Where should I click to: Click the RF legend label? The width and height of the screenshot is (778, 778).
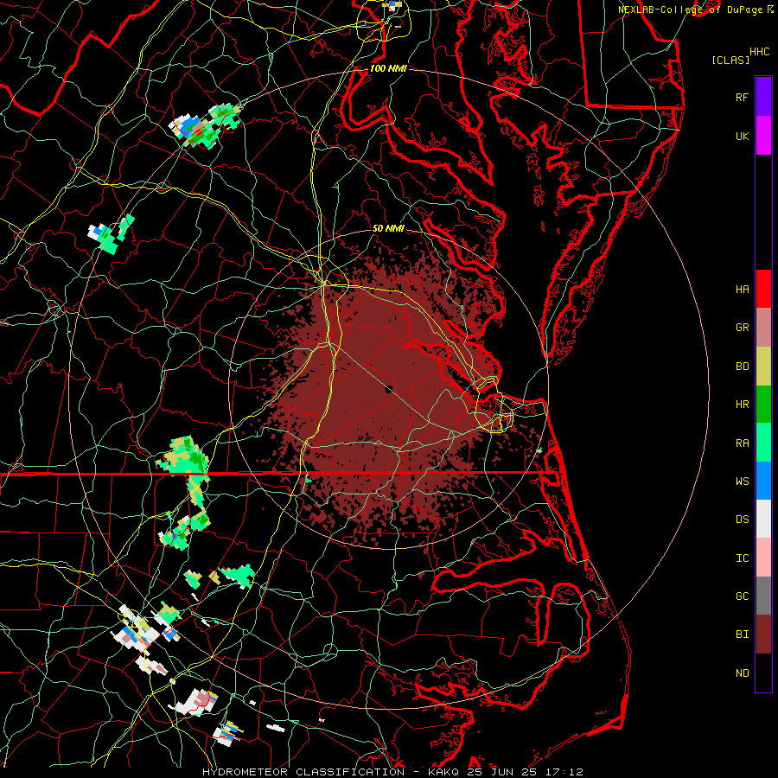click(x=743, y=97)
